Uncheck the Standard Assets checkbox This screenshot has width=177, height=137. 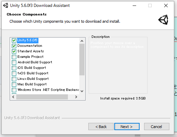[14, 51]
